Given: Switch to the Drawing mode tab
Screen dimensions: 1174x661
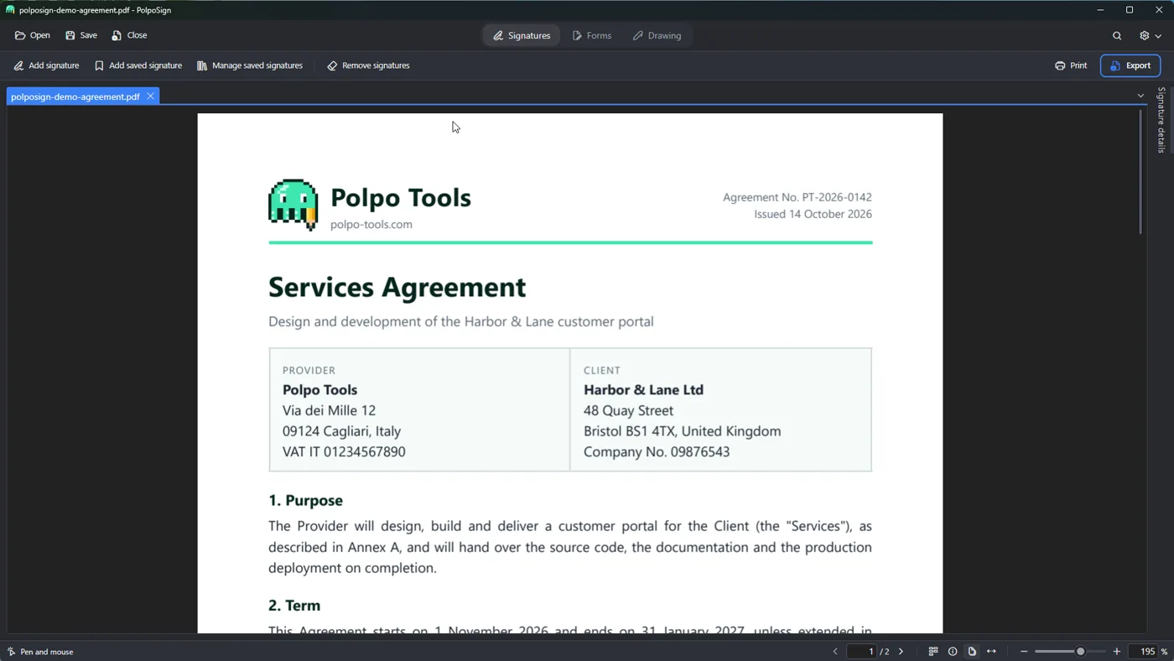Looking at the screenshot, I should [657, 35].
